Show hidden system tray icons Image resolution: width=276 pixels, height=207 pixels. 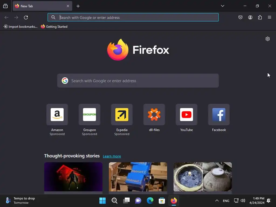click(217, 201)
